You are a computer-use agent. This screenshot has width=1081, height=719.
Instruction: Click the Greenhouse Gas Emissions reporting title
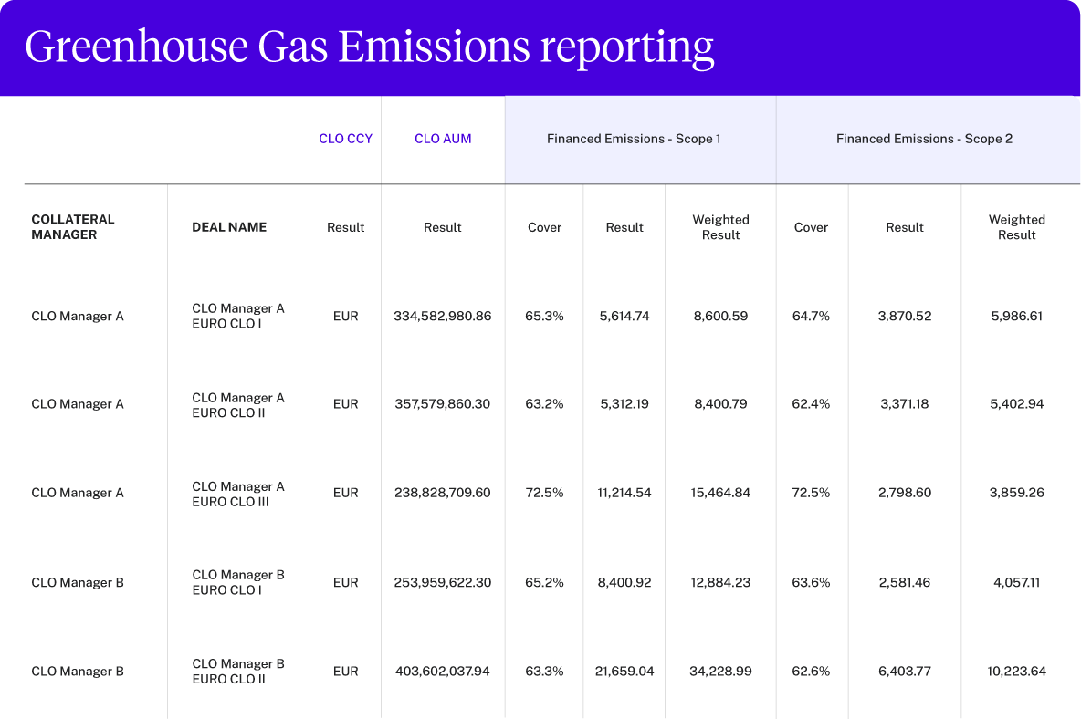click(369, 47)
